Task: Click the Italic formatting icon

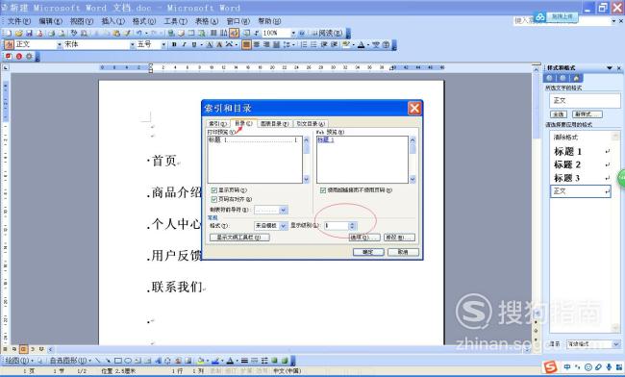Action: point(185,44)
